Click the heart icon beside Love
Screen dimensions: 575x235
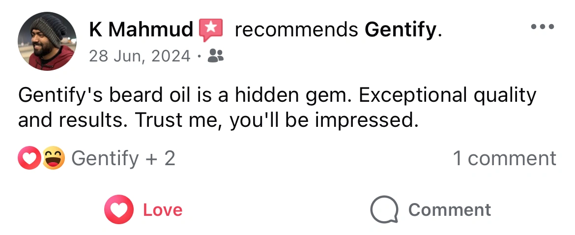pos(118,210)
